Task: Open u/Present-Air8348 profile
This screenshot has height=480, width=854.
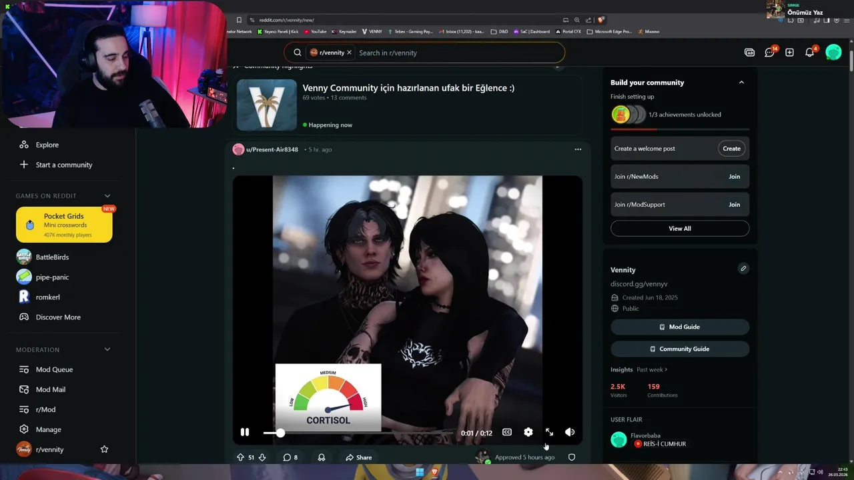Action: tap(272, 149)
